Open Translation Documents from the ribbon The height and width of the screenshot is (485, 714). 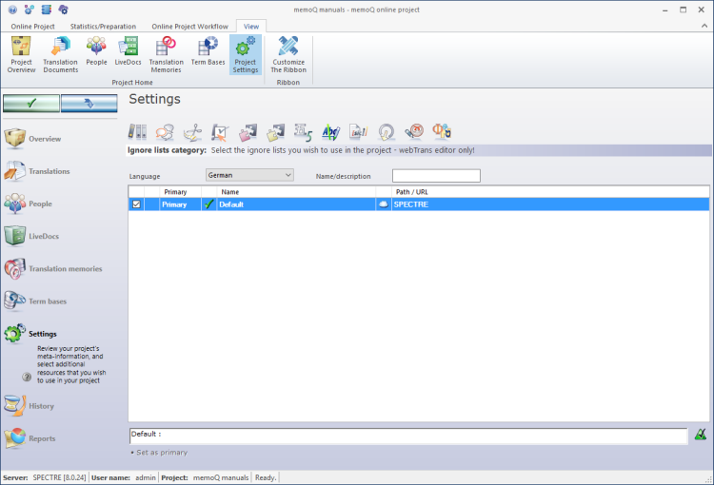(60, 53)
